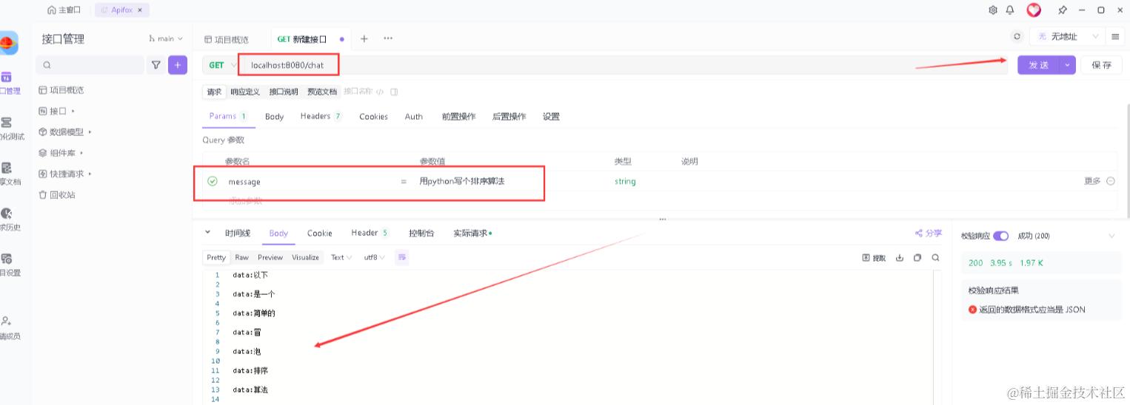Click the user avatar heart icon
This screenshot has height=405, width=1130.
(1034, 10)
